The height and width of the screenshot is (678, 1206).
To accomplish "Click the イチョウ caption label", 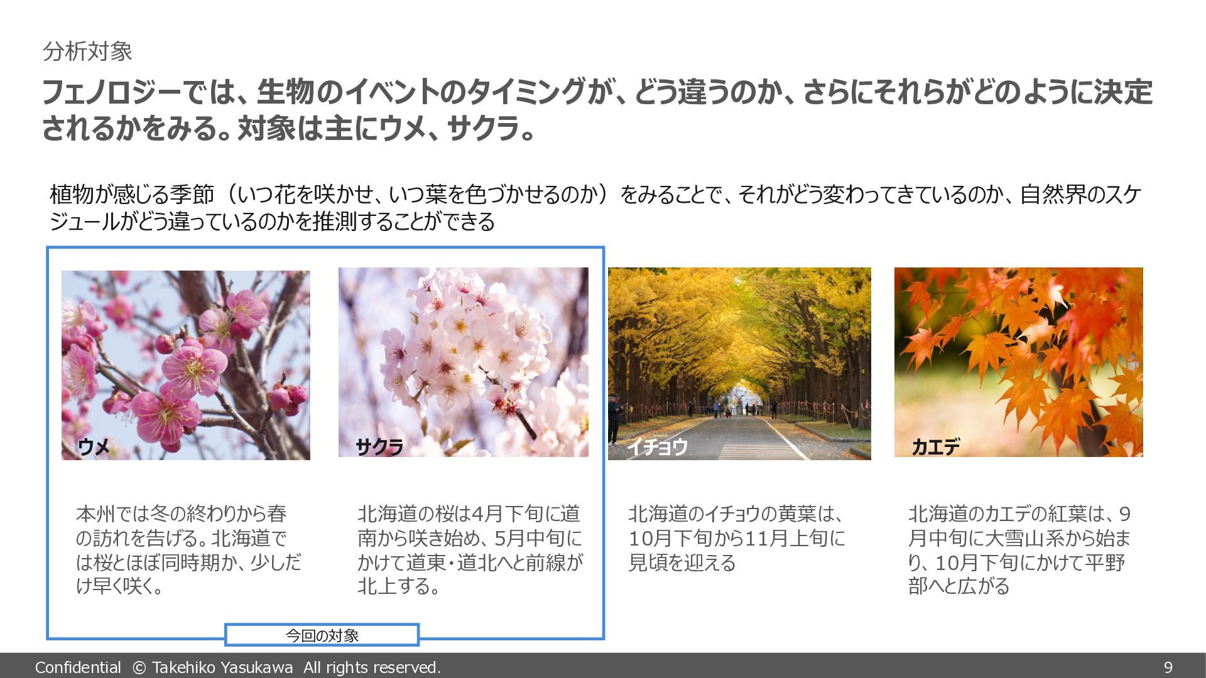I will point(657,447).
